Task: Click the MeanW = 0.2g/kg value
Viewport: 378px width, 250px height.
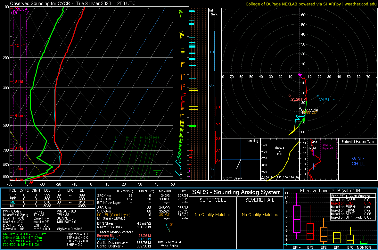Action: point(15,215)
